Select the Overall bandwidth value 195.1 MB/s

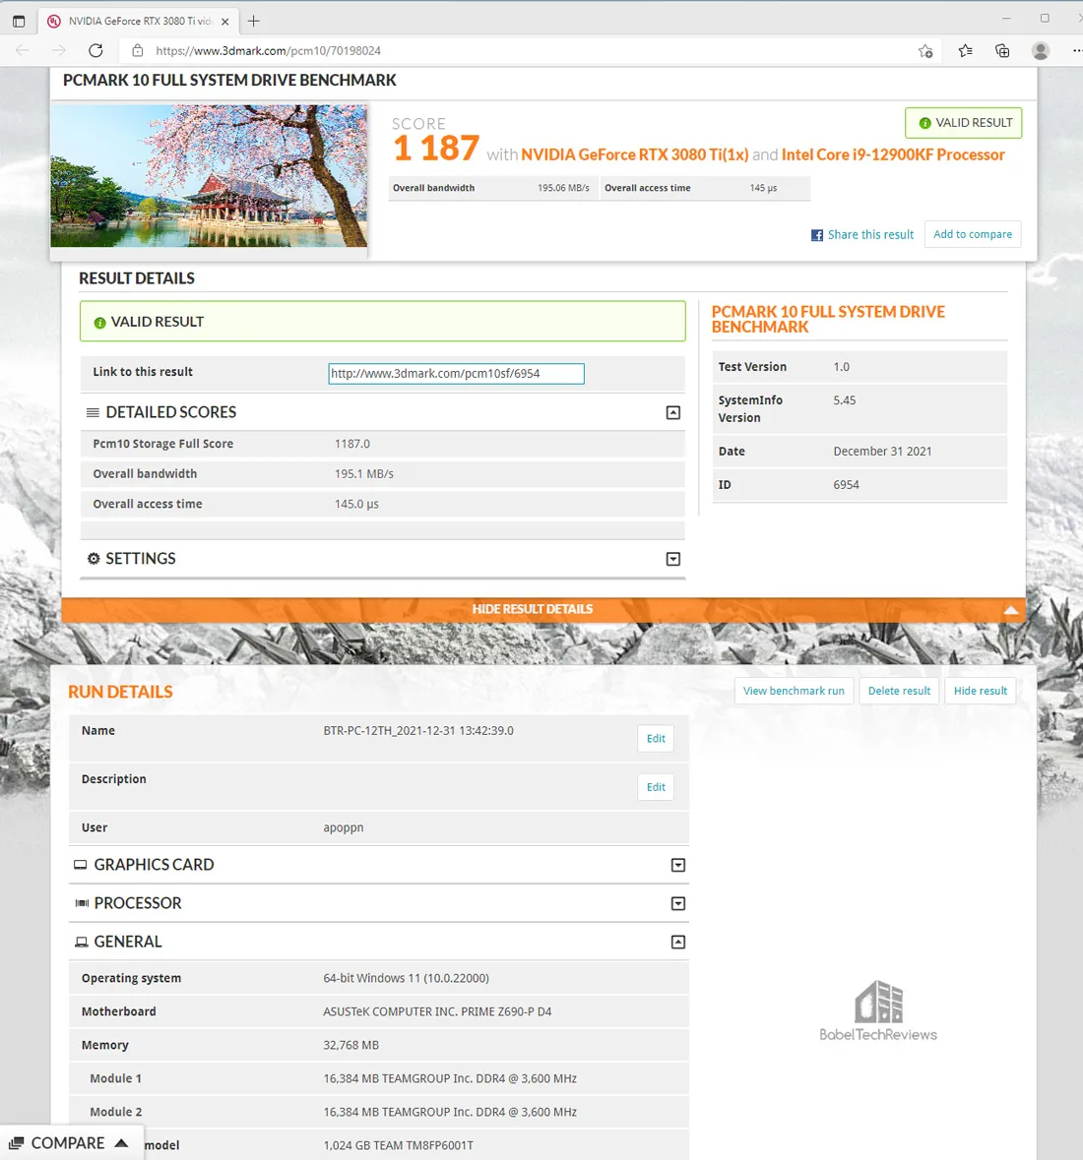[x=364, y=474]
